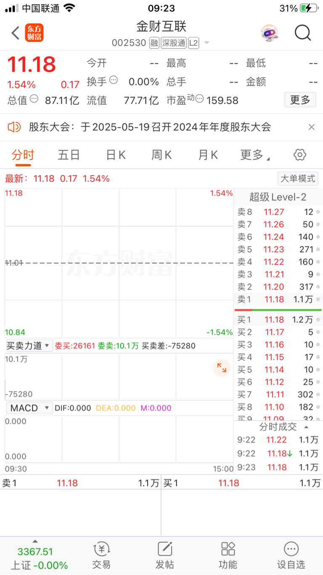Switch to the 分时 tab
This screenshot has width=323, height=575.
(22, 155)
